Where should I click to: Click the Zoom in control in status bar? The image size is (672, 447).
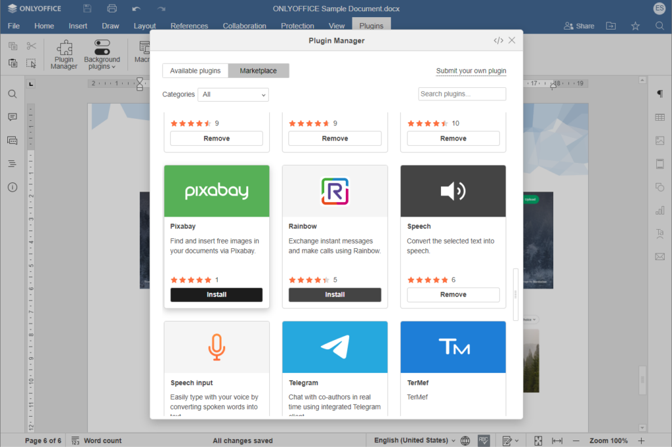click(x=641, y=440)
